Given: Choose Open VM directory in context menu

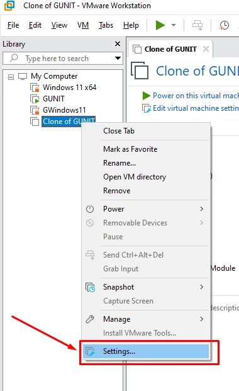Looking at the screenshot, I should pyautogui.click(x=147, y=177).
